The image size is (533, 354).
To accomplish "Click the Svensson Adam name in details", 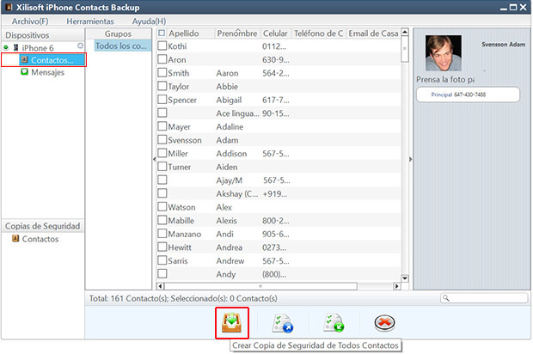I will [x=503, y=44].
